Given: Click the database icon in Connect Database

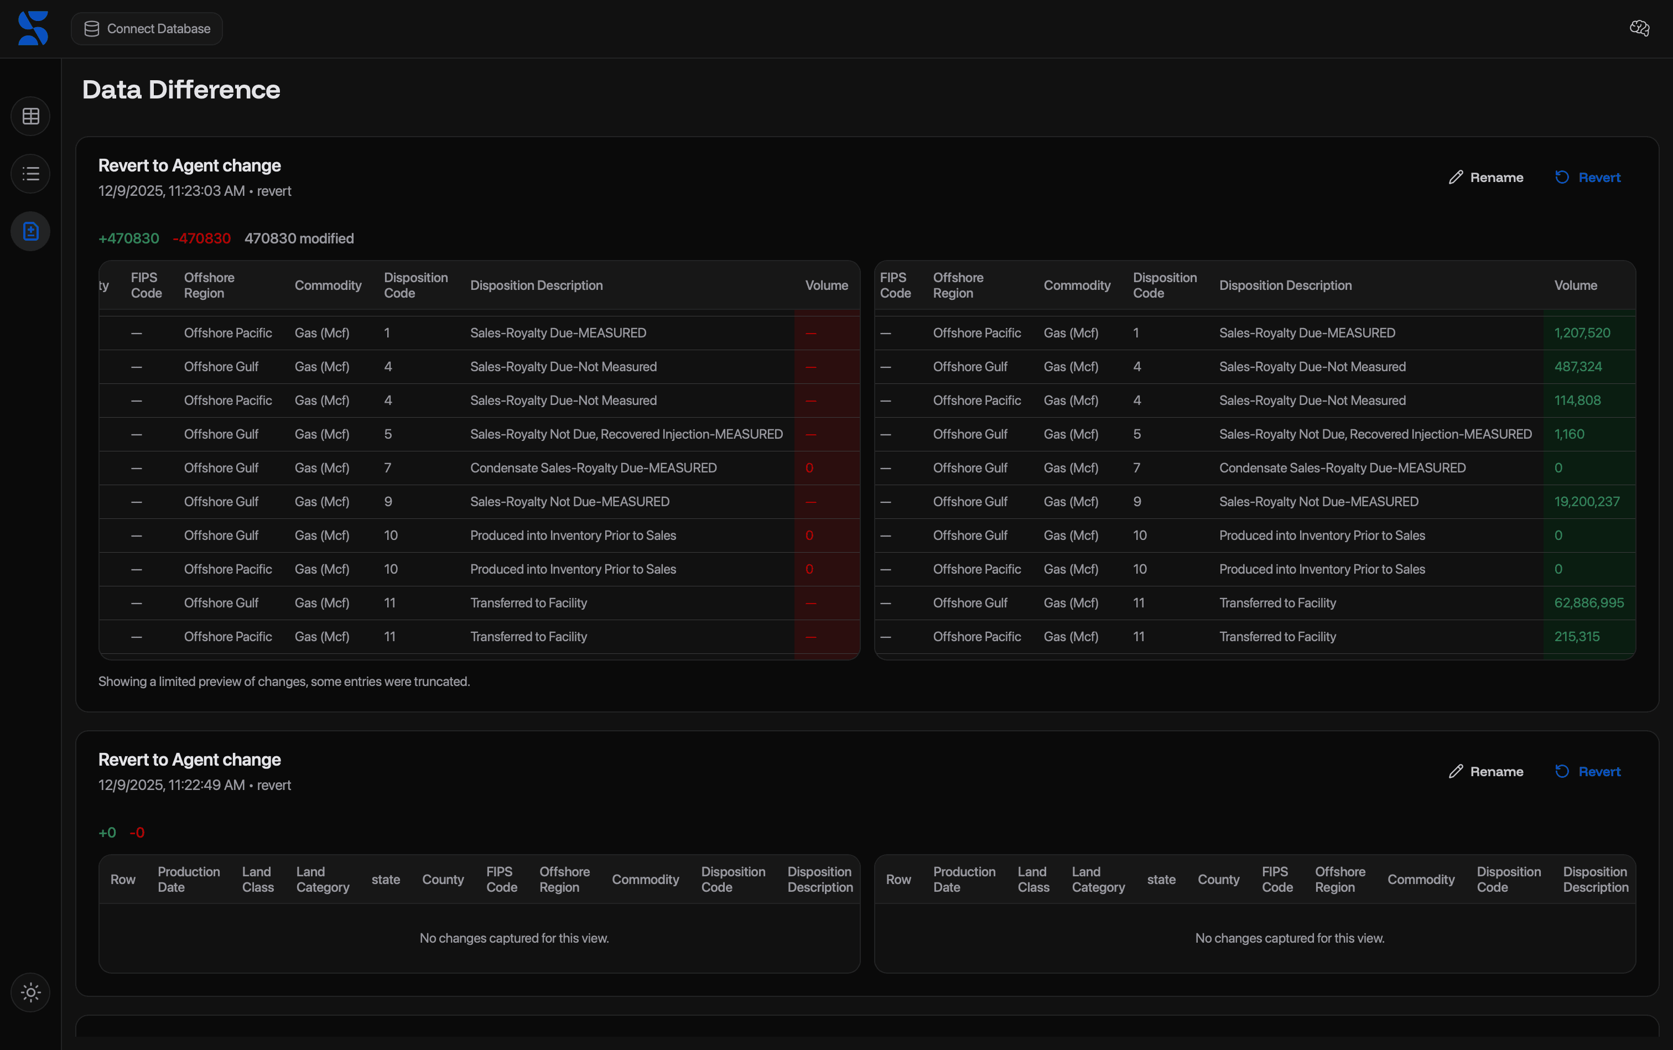Looking at the screenshot, I should coord(92,28).
